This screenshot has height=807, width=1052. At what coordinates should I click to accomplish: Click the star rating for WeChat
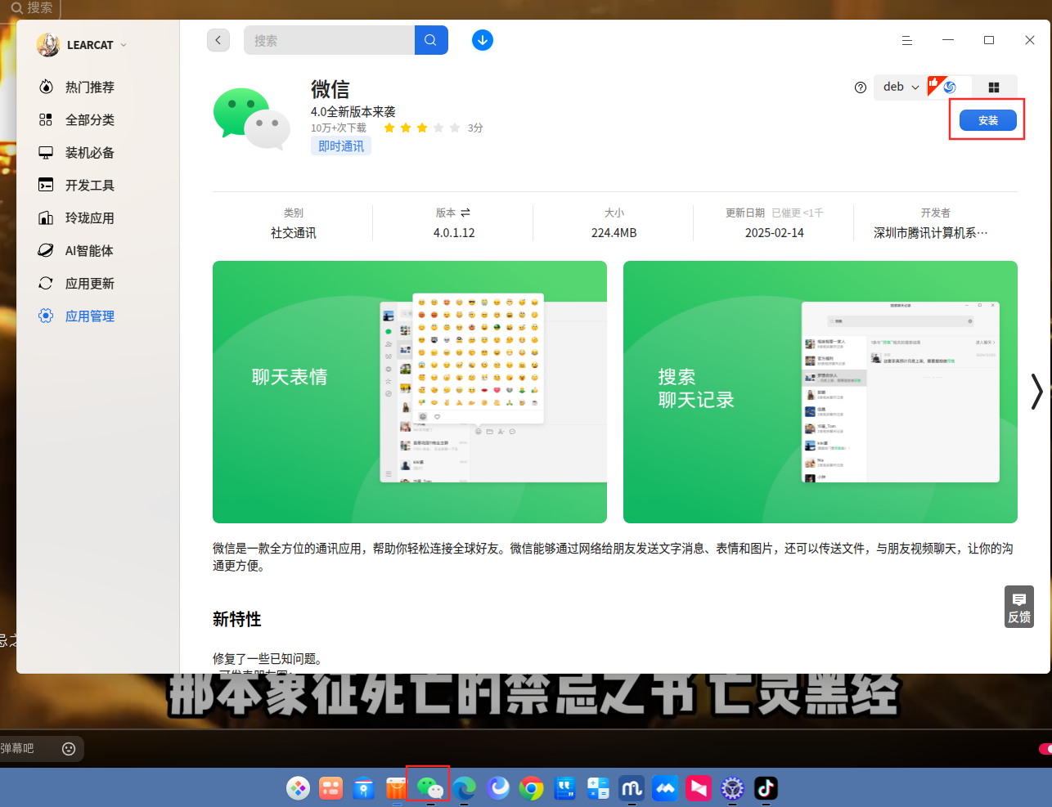click(x=422, y=128)
